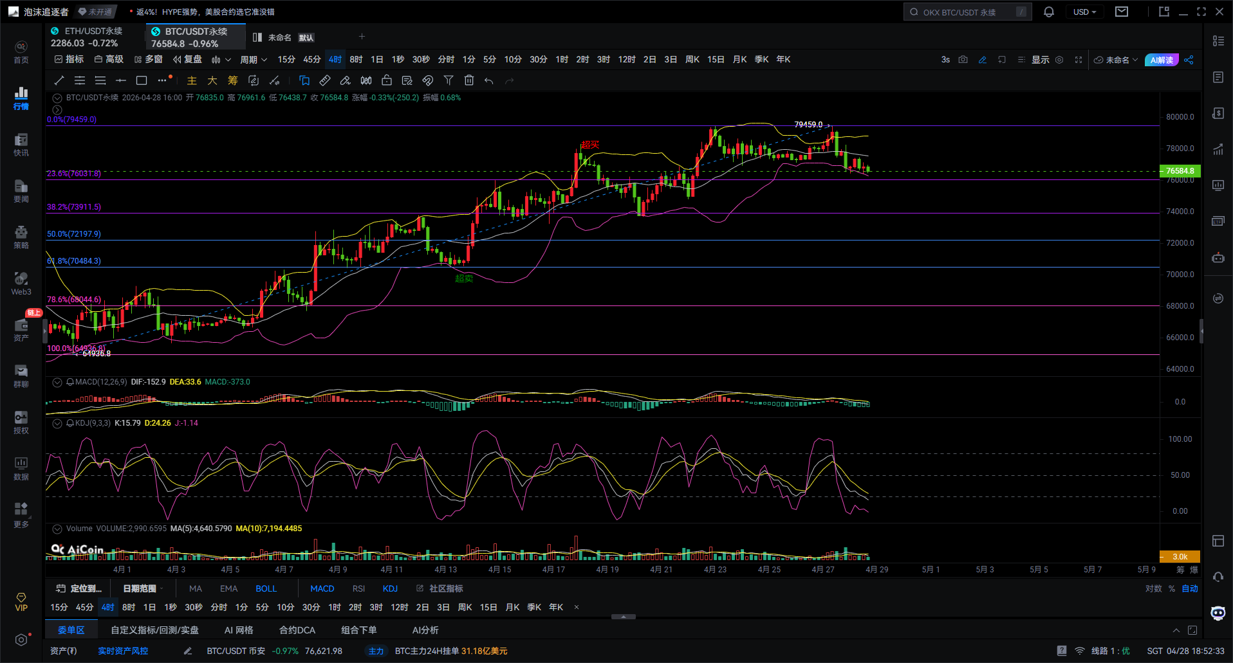Click the ruler measurement tool

[x=325, y=80]
